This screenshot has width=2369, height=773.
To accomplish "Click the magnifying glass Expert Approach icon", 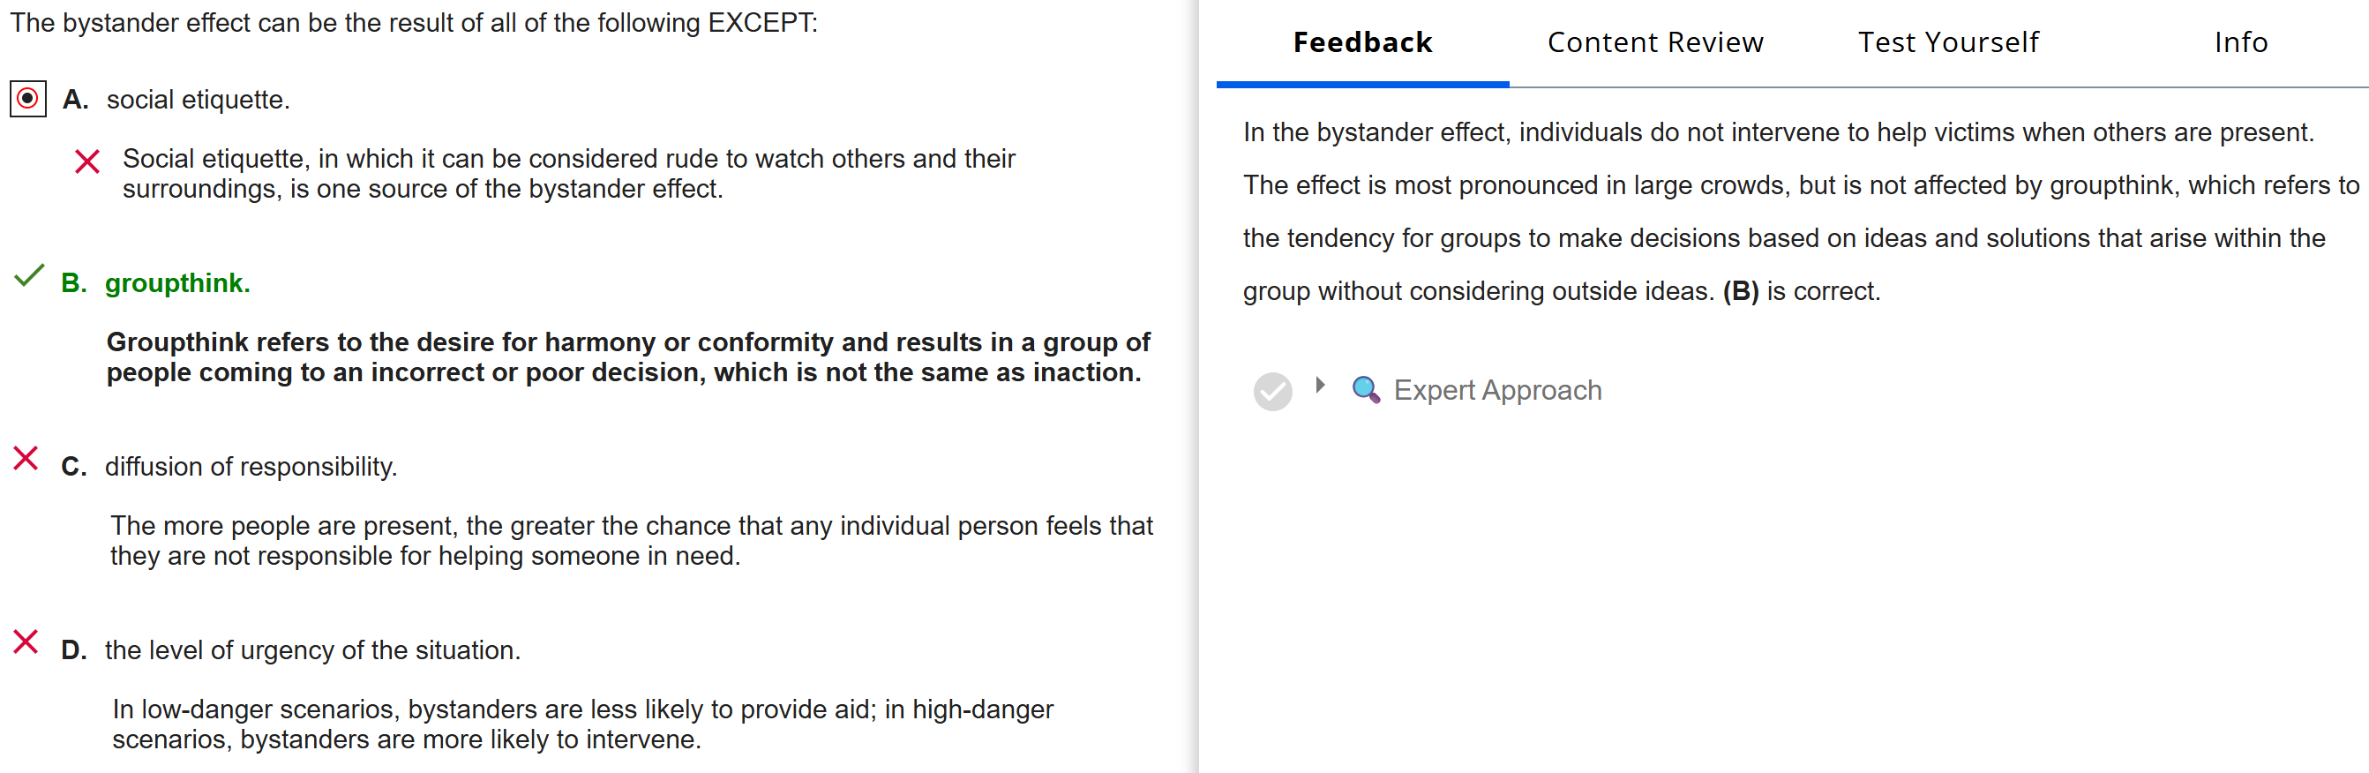I will coord(1366,390).
